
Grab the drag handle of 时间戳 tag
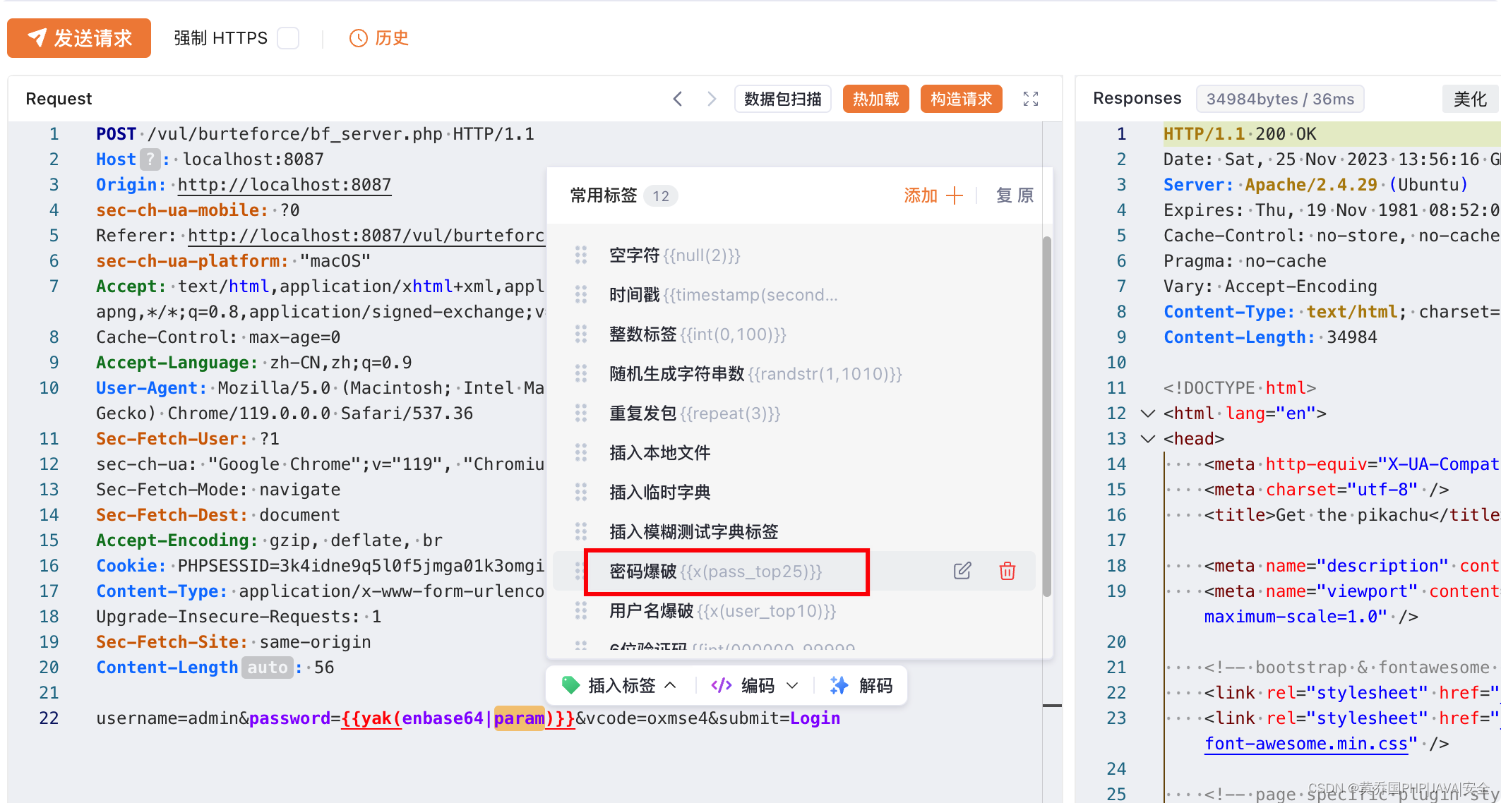point(581,295)
